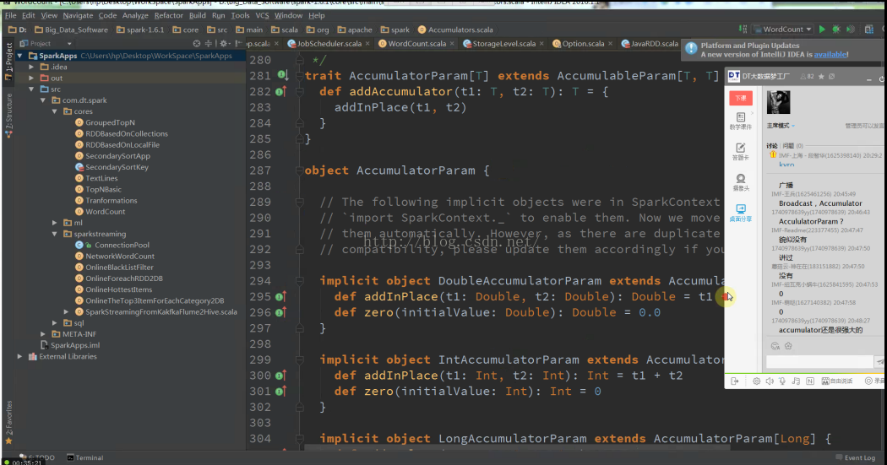This screenshot has height=465, width=887.
Task: Click the music note icon in chat window
Action: 796,381
